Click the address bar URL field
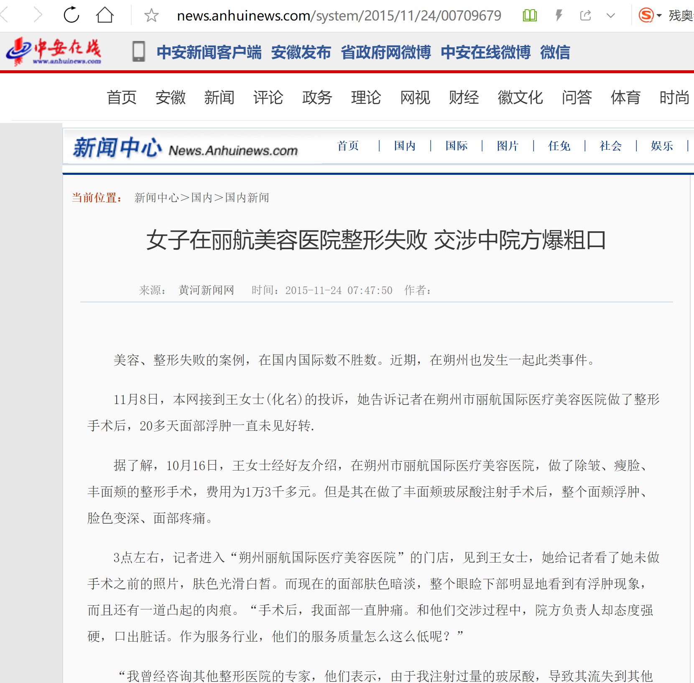This screenshot has height=683, width=694. pos(339,15)
